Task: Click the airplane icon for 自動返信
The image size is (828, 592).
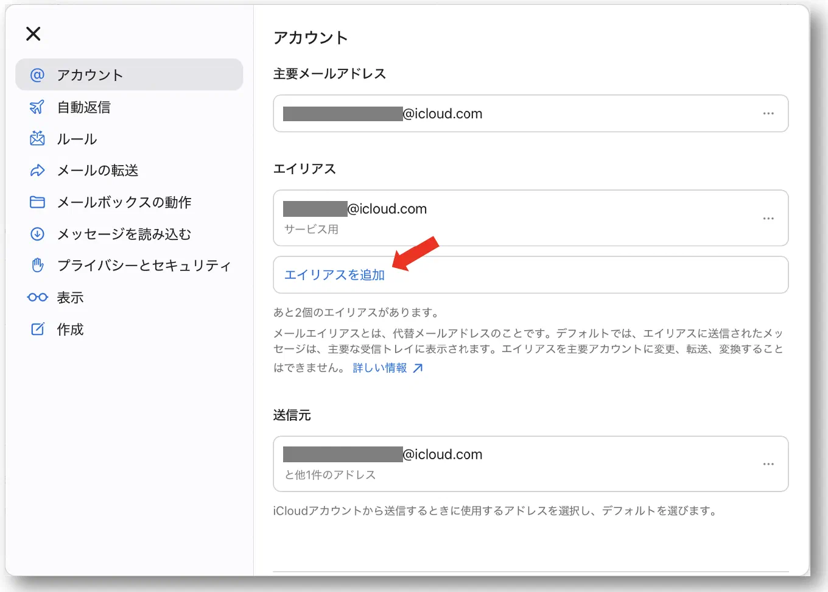Action: [37, 107]
